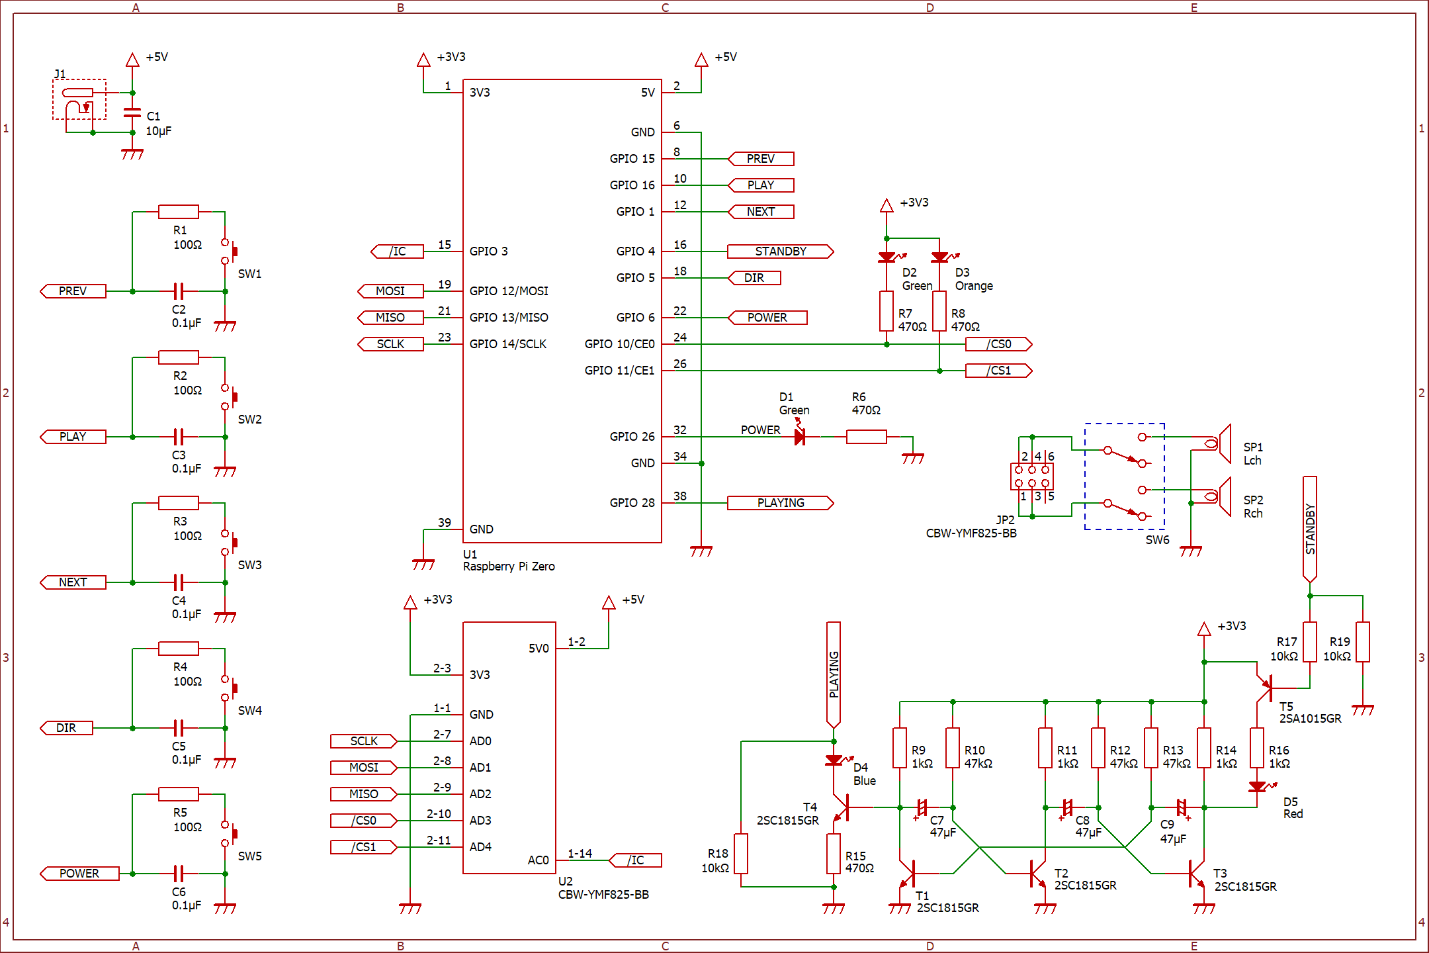1429x953 pixels.
Task: Click the MISO label at GPIO 13
Action: (x=390, y=318)
